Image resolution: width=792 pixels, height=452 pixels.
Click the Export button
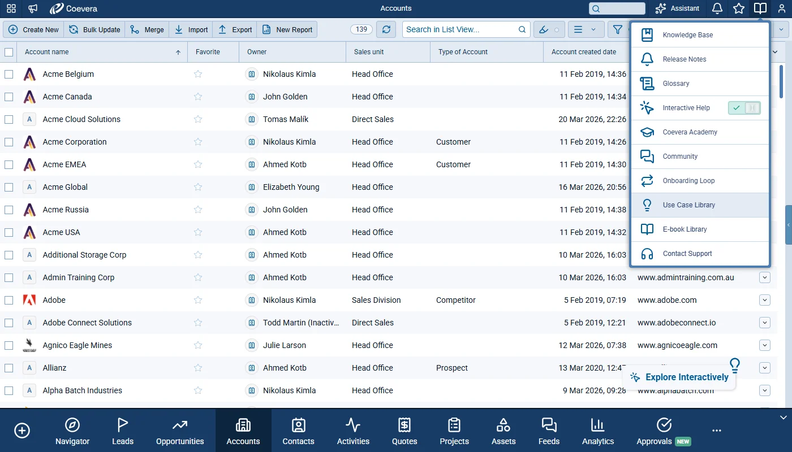(x=235, y=29)
